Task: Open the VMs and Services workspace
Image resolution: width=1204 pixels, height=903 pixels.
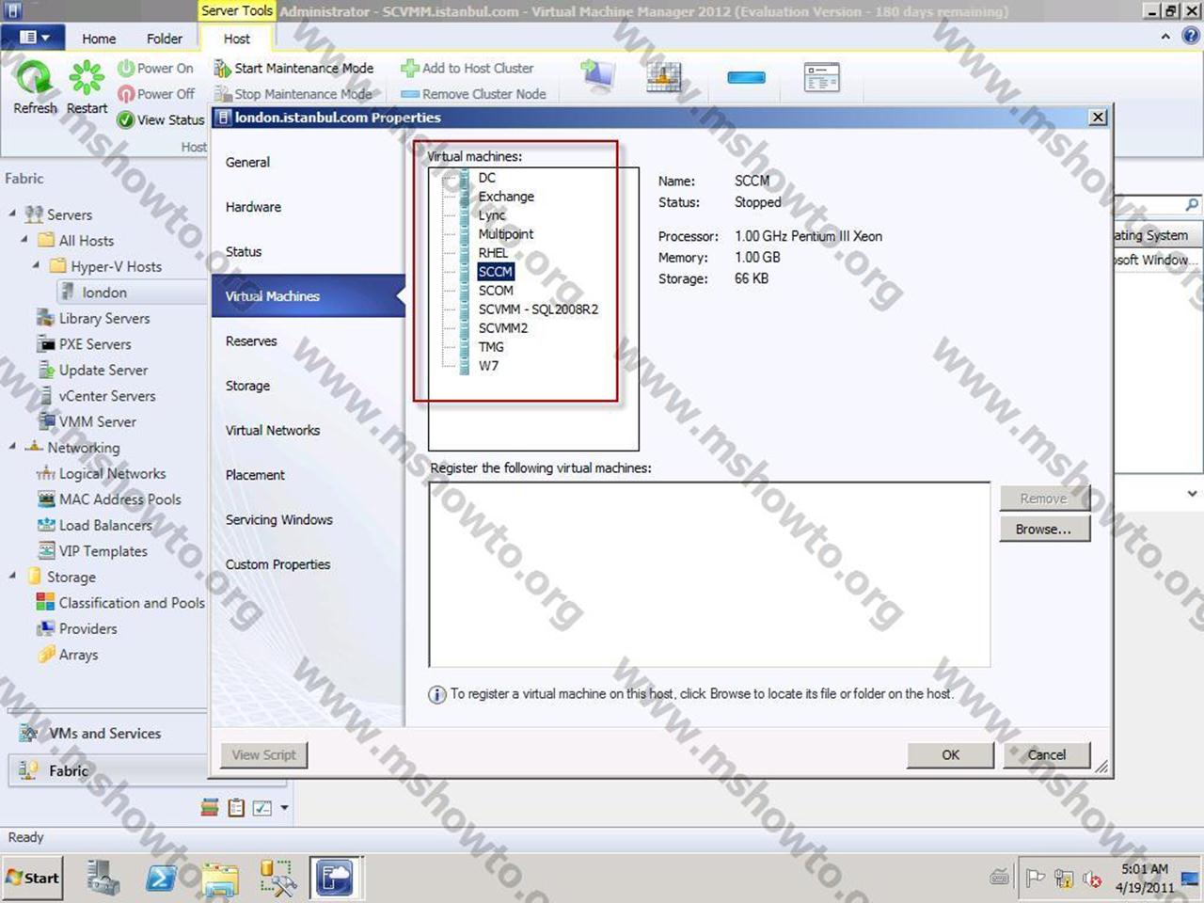Action: 105,733
